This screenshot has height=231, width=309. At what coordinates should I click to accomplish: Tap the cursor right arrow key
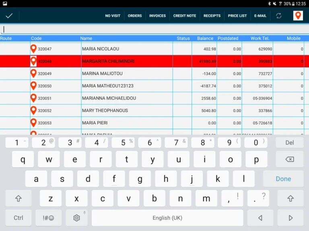coord(290,218)
